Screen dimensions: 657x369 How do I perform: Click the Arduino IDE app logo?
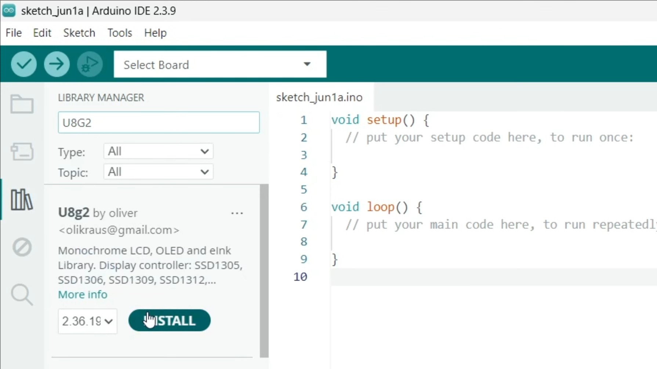tap(9, 11)
